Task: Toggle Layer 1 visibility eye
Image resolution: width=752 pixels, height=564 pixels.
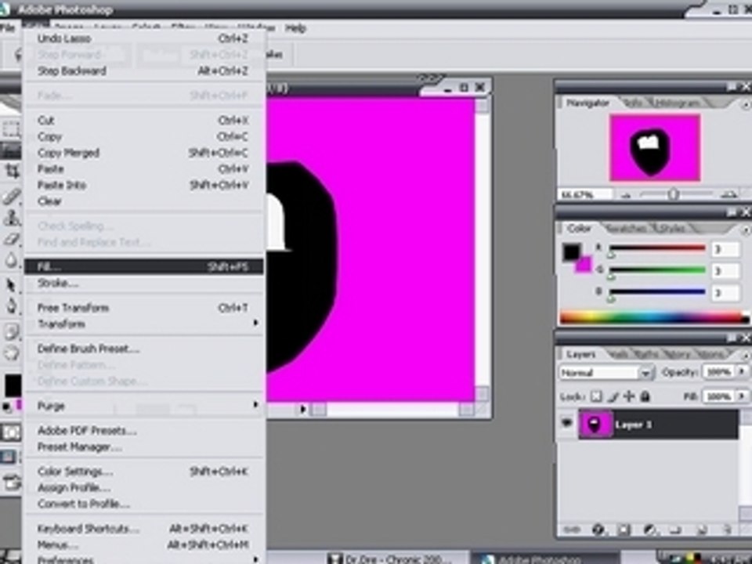Action: (x=567, y=424)
